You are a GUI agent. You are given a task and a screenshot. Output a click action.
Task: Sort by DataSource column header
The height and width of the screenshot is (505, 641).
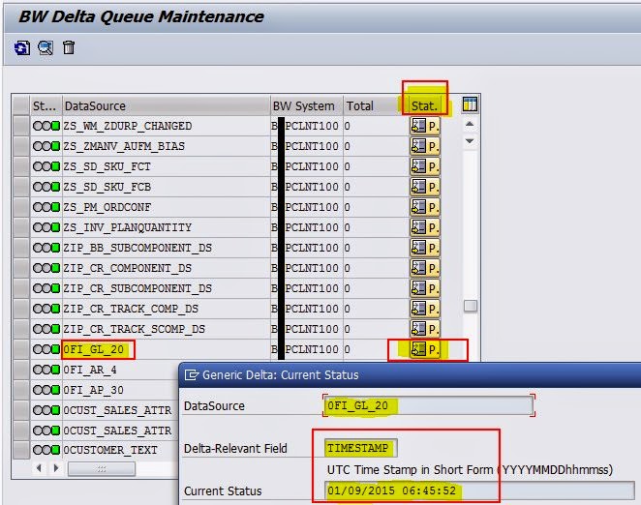[x=166, y=105]
